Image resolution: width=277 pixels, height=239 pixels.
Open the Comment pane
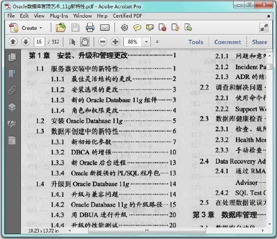[x=228, y=42]
